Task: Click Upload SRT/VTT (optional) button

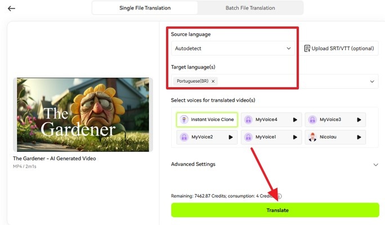Action: click(x=339, y=48)
